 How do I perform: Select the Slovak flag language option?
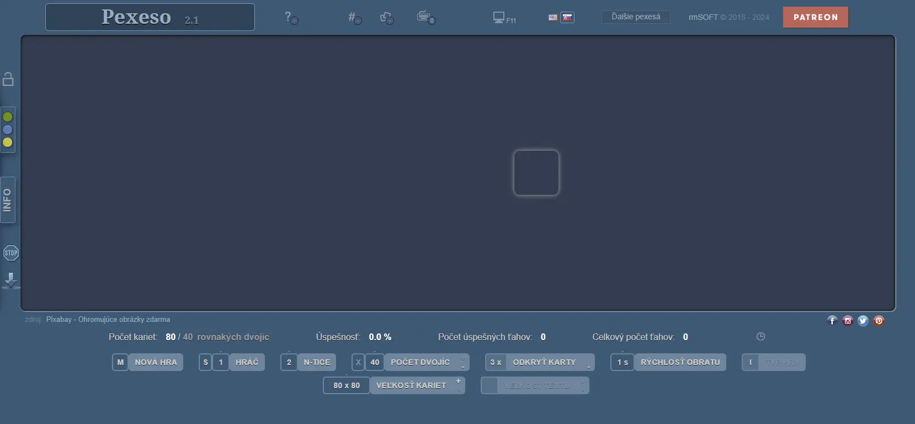pos(567,18)
